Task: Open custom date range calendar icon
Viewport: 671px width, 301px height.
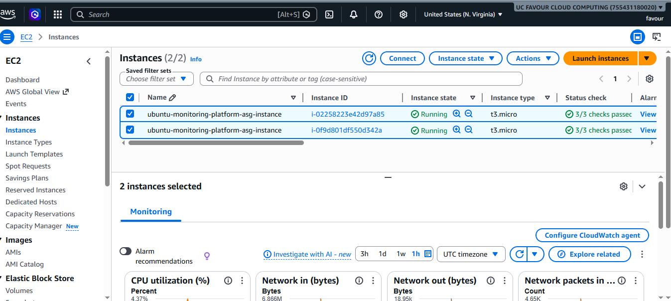Action: [x=427, y=254]
